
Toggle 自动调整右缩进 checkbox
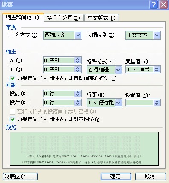click(x=12, y=78)
